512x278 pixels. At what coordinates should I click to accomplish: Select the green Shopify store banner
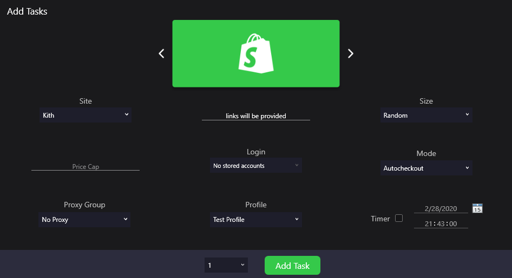click(256, 53)
